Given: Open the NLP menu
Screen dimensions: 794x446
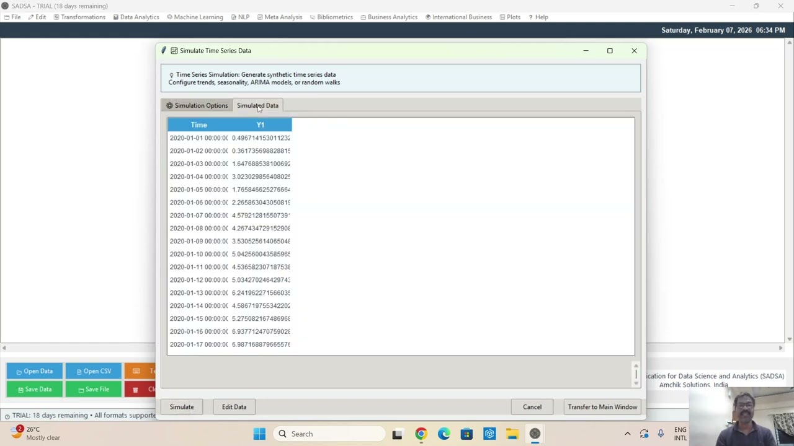Looking at the screenshot, I should pyautogui.click(x=240, y=17).
